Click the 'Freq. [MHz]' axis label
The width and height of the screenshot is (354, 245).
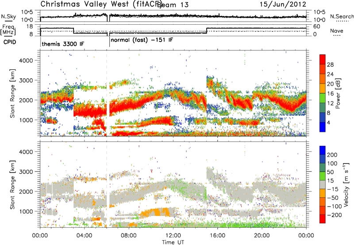click(x=8, y=30)
